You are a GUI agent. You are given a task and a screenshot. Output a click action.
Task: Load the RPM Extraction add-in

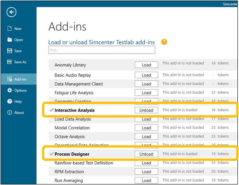coord(146,171)
